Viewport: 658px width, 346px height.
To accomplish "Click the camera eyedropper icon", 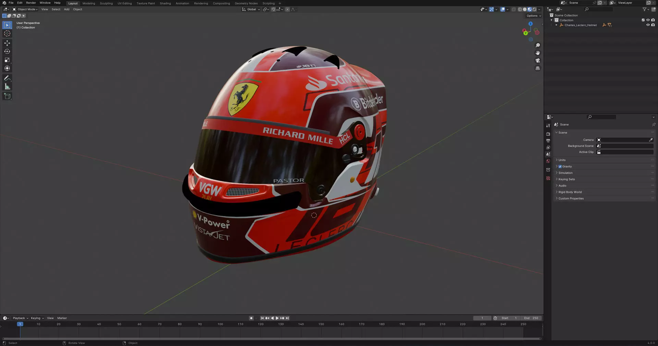I will tap(650, 140).
